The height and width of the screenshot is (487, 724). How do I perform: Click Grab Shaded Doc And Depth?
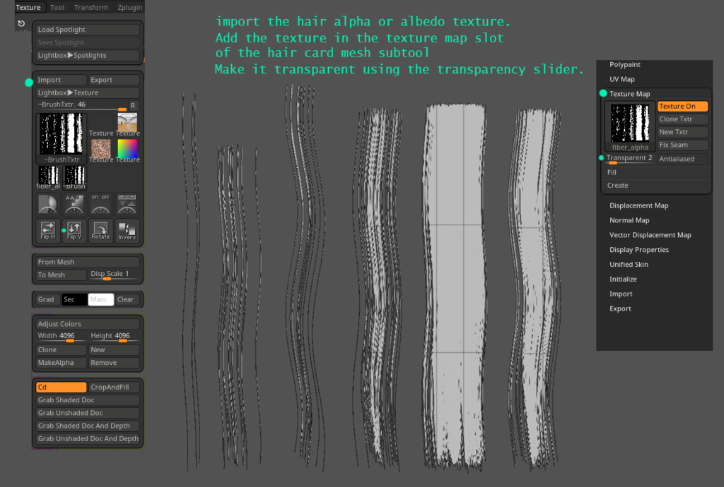[87, 426]
